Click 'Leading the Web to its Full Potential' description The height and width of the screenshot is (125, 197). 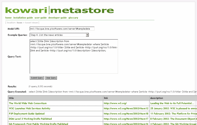coord(172,103)
